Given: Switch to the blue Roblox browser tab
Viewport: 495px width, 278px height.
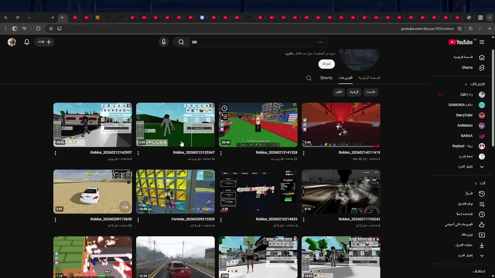Looking at the screenshot, I should point(202,17).
